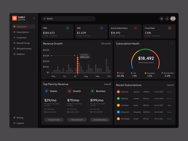Open Setting at the sidebar bottom
The image size is (188, 141).
pyautogui.click(x=20, y=118)
